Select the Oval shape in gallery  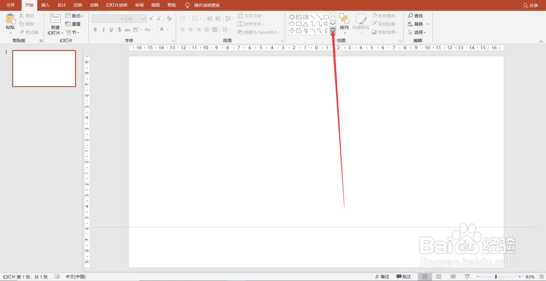[292, 24]
